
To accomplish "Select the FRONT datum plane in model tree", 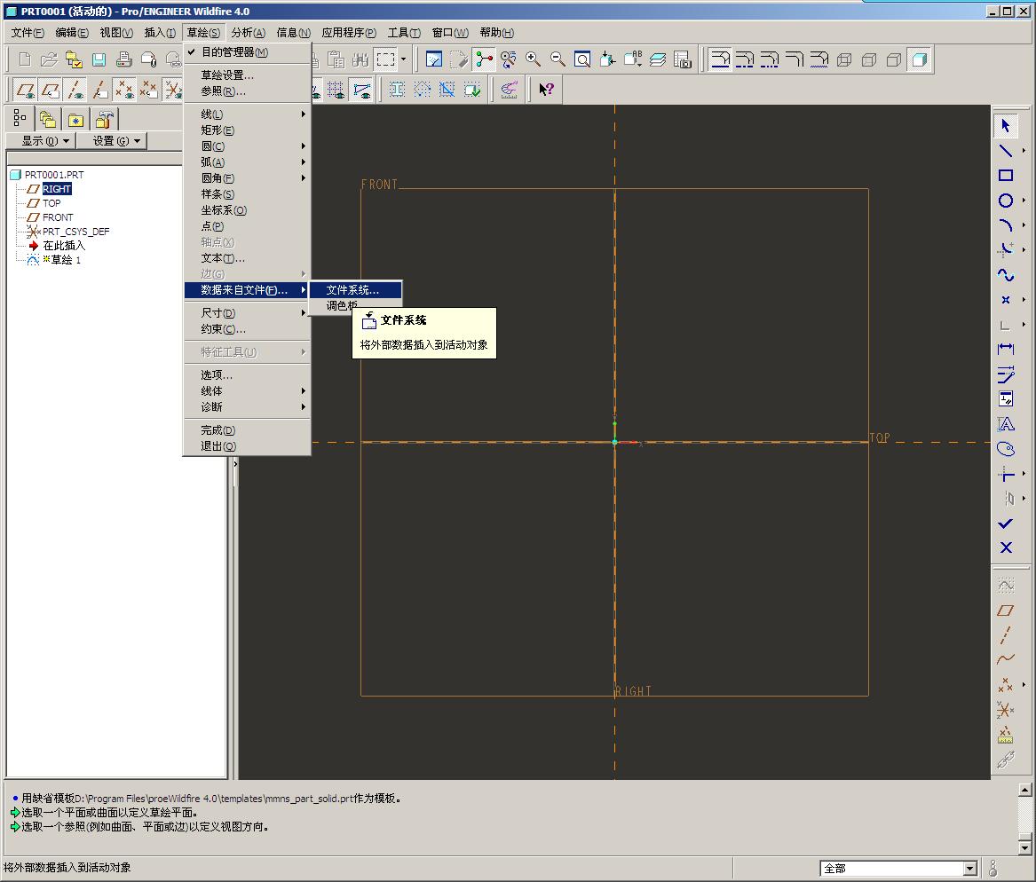I will click(x=58, y=217).
